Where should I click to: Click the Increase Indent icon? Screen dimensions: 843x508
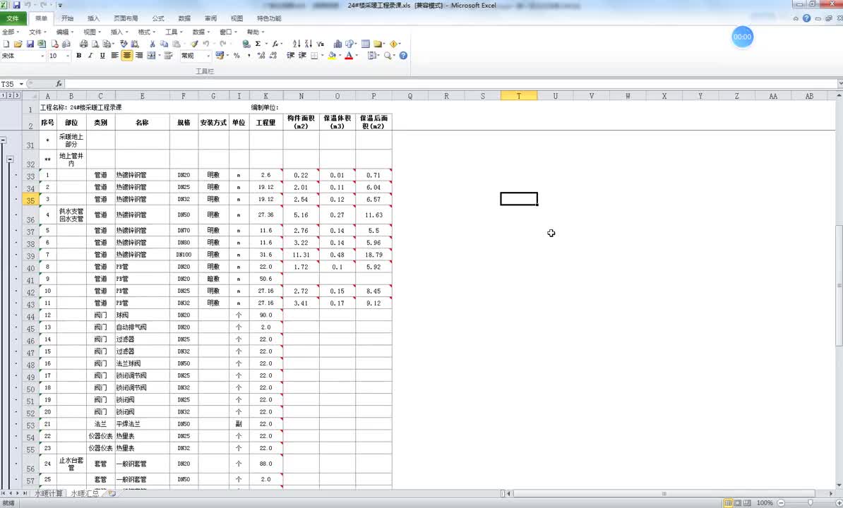pyautogui.click(x=302, y=56)
